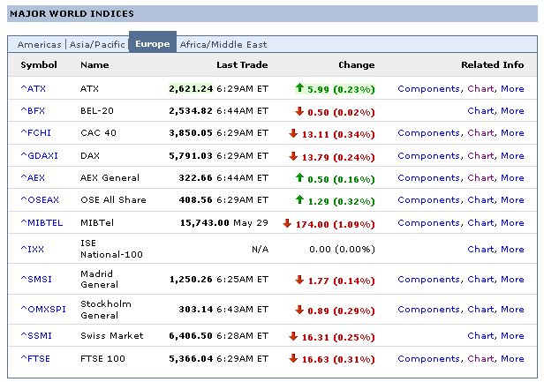544x382 pixels.
Task: Click the red down arrow in Stockholm General row
Action: pos(299,310)
